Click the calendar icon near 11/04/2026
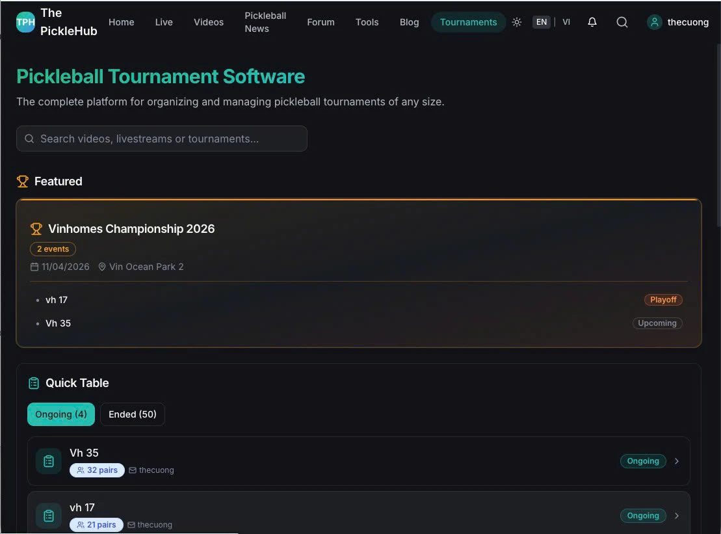 34,266
